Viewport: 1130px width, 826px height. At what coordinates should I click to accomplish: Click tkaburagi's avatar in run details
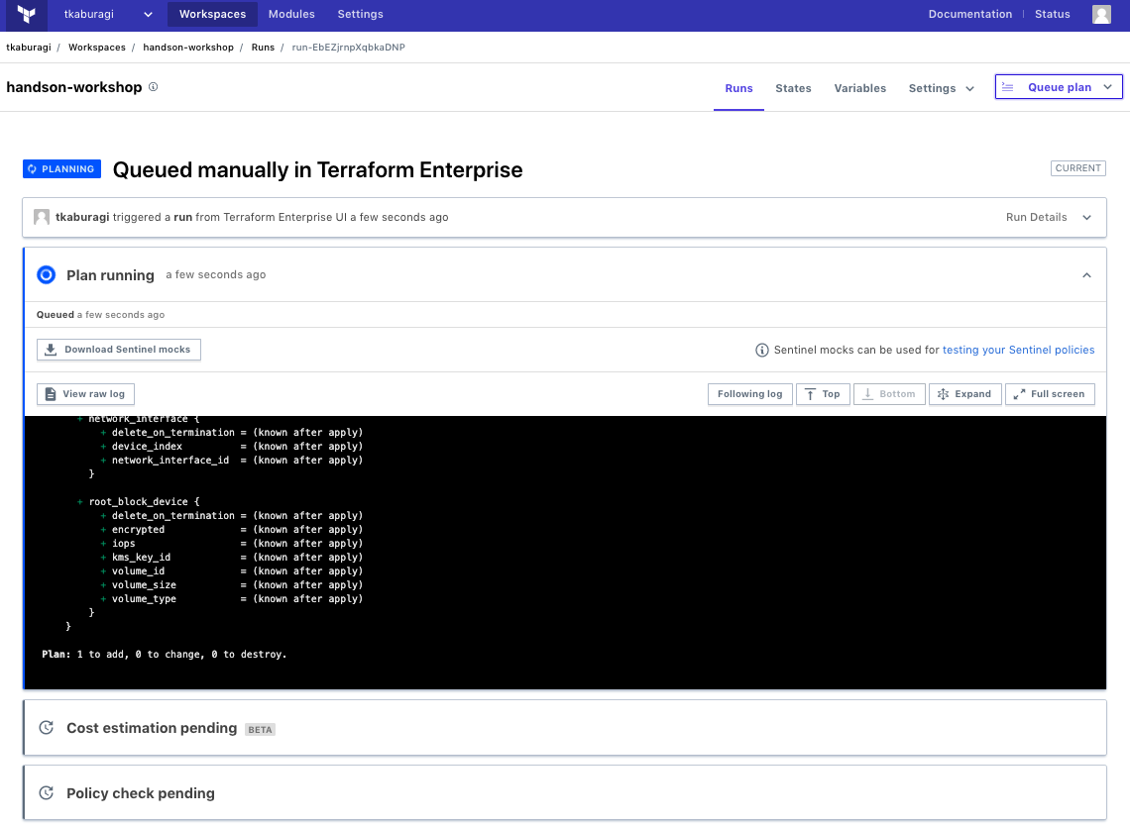point(42,217)
